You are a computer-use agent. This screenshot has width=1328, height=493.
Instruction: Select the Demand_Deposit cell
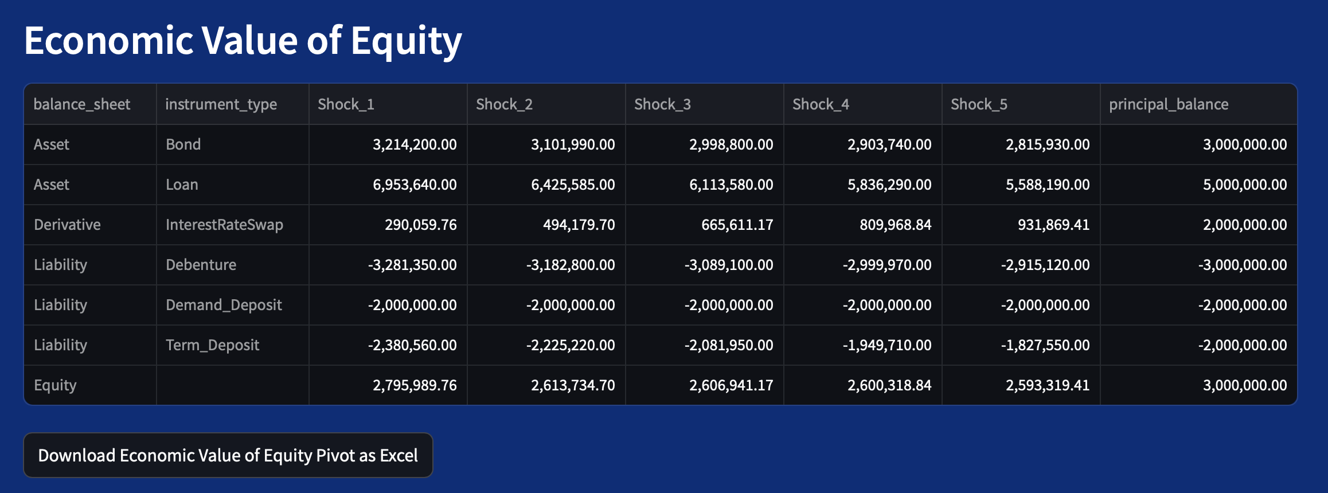pos(224,305)
